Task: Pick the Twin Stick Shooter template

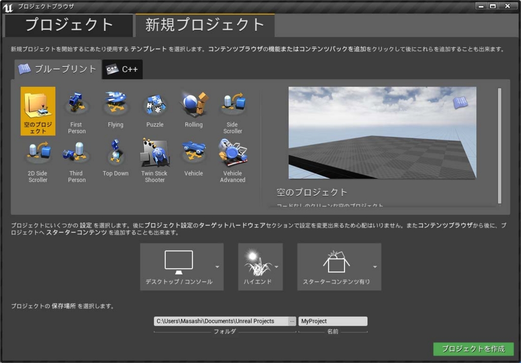Action: tap(155, 160)
